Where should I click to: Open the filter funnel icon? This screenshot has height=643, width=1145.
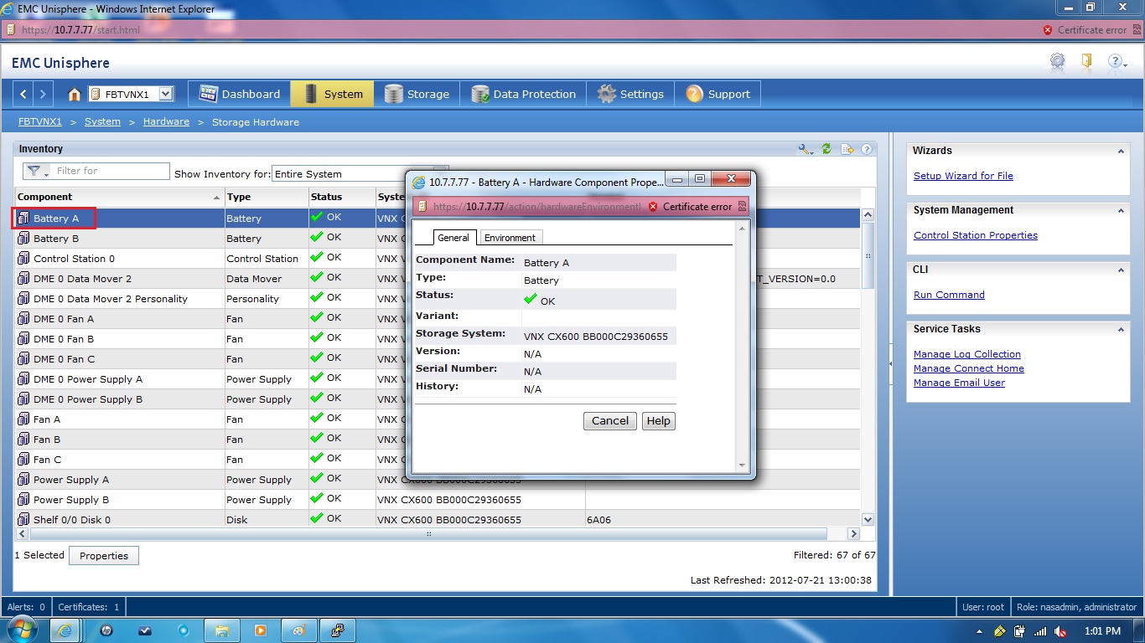tap(34, 170)
